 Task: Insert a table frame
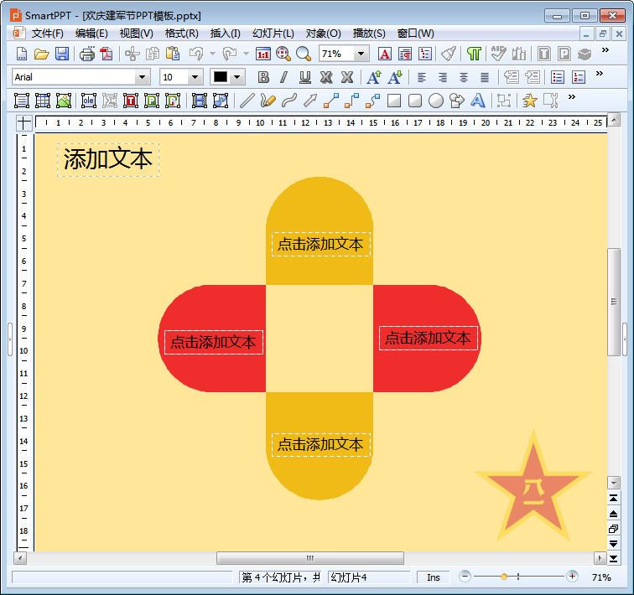click(x=43, y=101)
